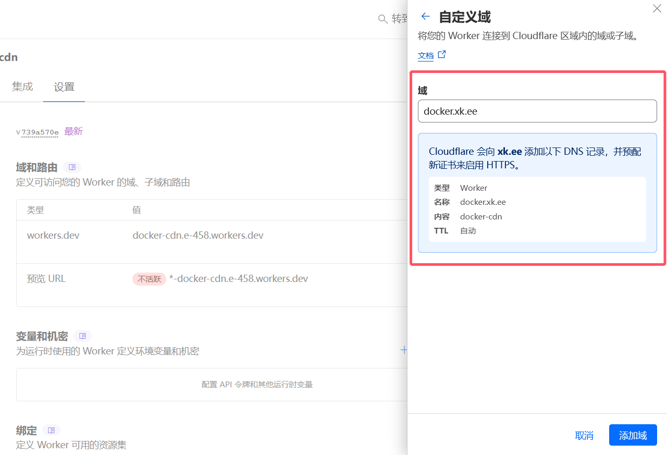
Task: Click the 不活跃 status badge
Action: click(149, 279)
